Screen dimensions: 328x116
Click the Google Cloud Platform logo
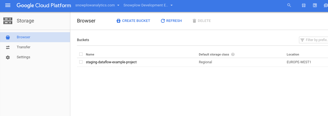[44, 5]
